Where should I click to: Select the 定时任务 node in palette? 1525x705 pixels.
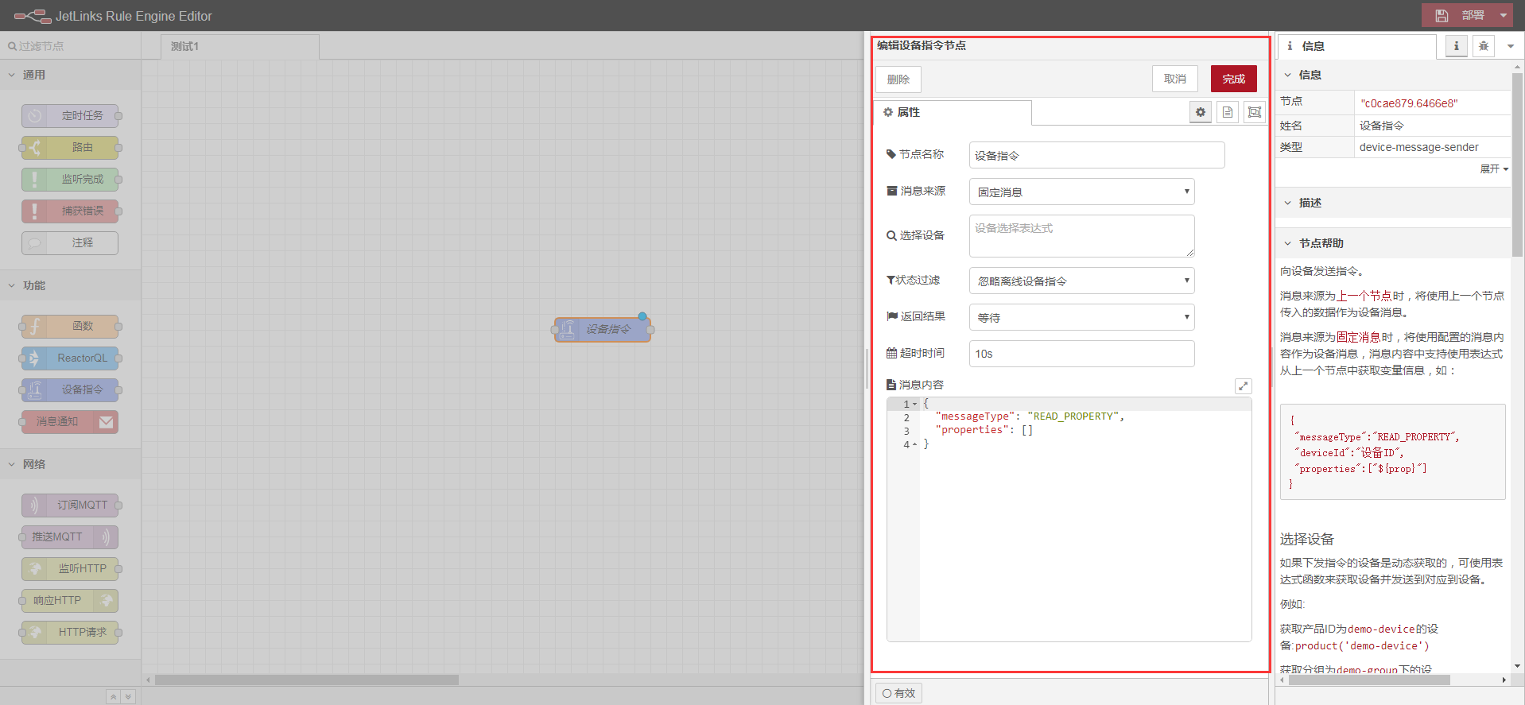pos(71,116)
